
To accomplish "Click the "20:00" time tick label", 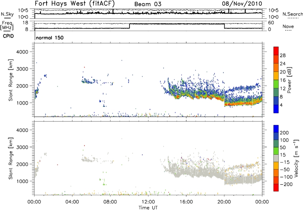I will 224,202.
